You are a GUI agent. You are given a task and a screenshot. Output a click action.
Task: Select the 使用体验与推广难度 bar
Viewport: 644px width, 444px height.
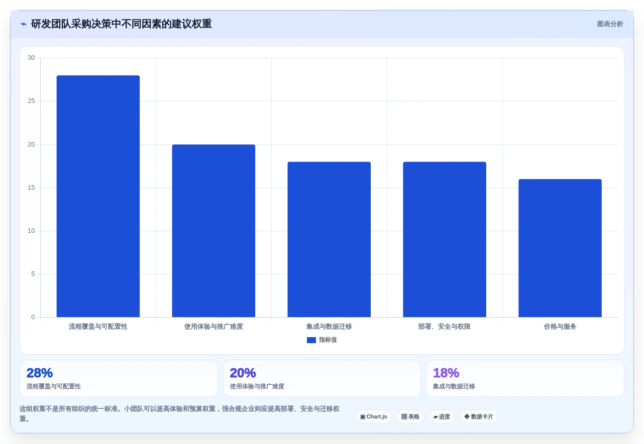point(213,231)
